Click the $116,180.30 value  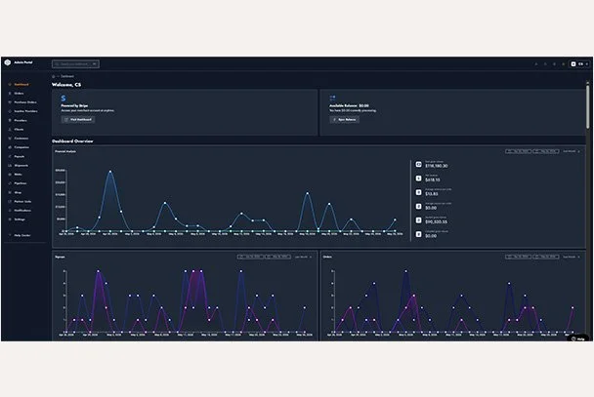point(436,166)
